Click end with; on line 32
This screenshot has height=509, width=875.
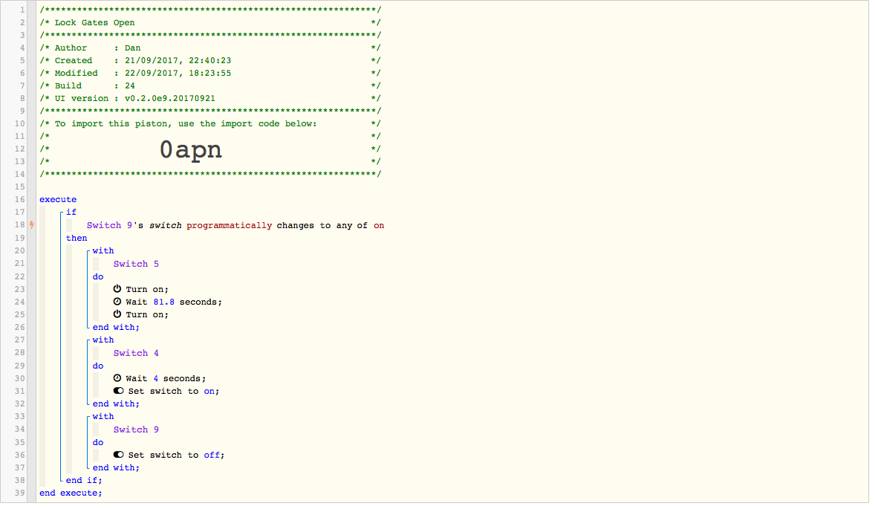point(116,404)
